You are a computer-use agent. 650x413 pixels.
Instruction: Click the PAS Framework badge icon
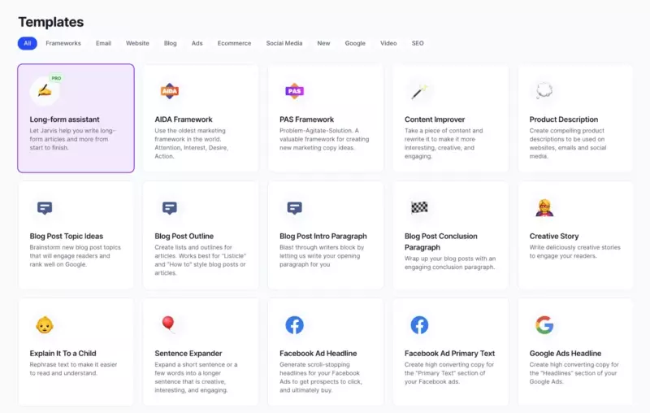click(x=294, y=91)
